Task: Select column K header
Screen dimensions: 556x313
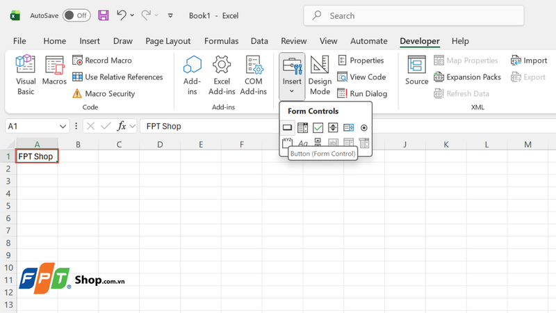Action: pyautogui.click(x=445, y=144)
